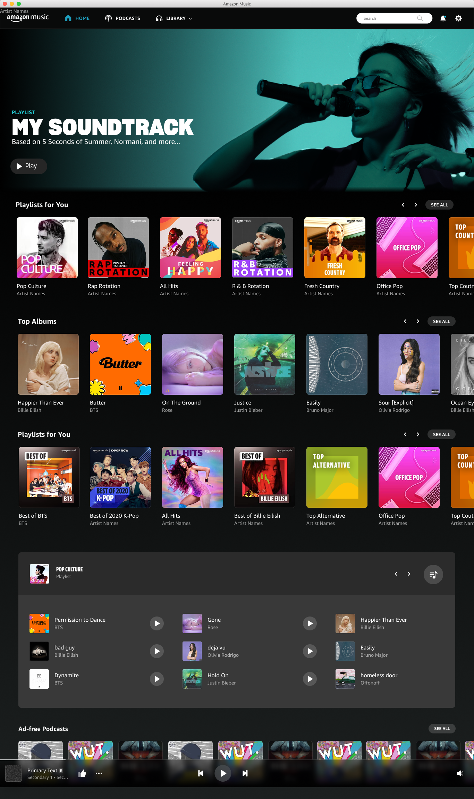Open the Rap Rotation playlist cover

pyautogui.click(x=118, y=248)
